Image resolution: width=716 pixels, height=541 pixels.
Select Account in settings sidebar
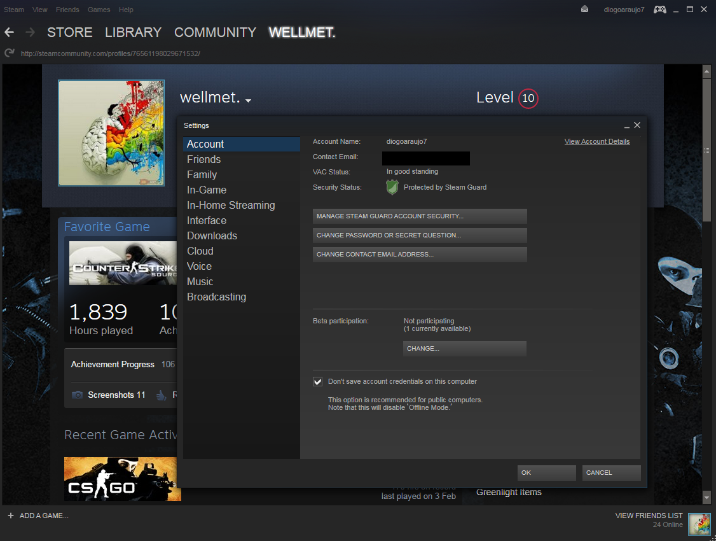click(242, 144)
